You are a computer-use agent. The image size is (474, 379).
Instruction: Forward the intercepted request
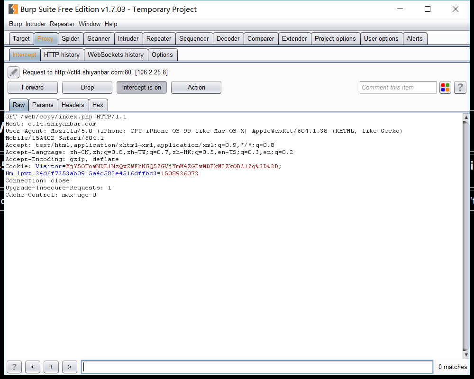(33, 87)
